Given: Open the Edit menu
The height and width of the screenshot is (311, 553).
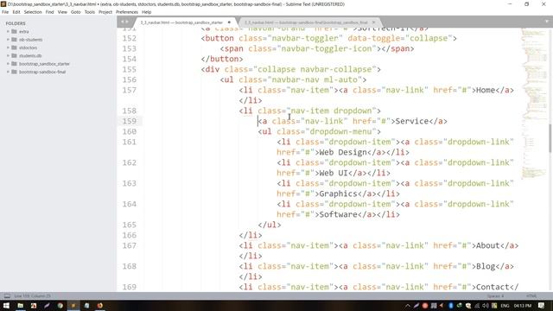Looking at the screenshot, I should (16, 12).
